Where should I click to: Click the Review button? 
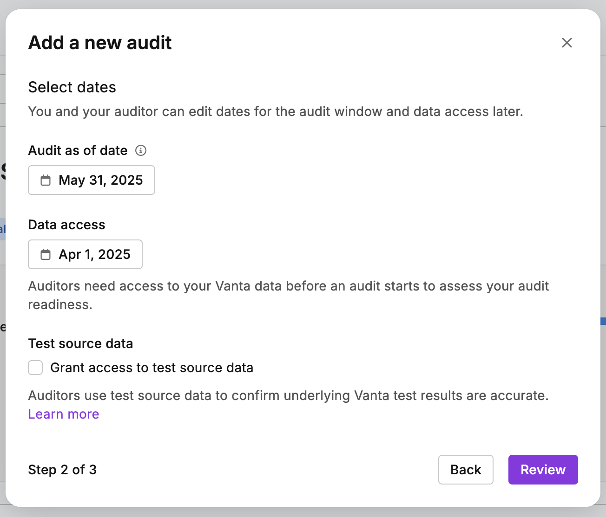tap(543, 470)
